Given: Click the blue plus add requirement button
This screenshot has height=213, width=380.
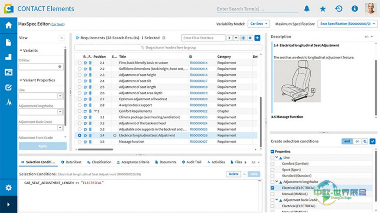Looking at the screenshot, I should (x=257, y=38).
